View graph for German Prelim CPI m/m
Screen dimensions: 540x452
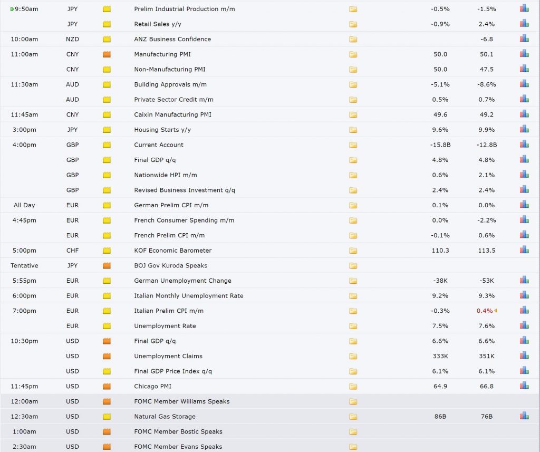click(524, 204)
